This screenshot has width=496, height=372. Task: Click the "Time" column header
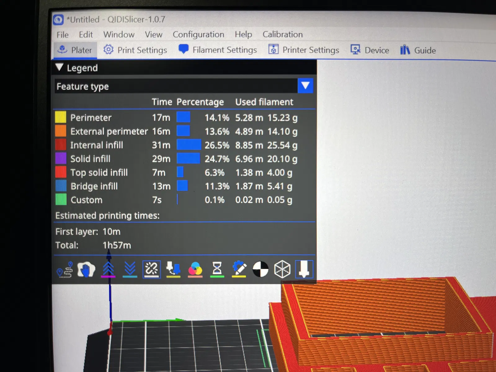pos(162,102)
